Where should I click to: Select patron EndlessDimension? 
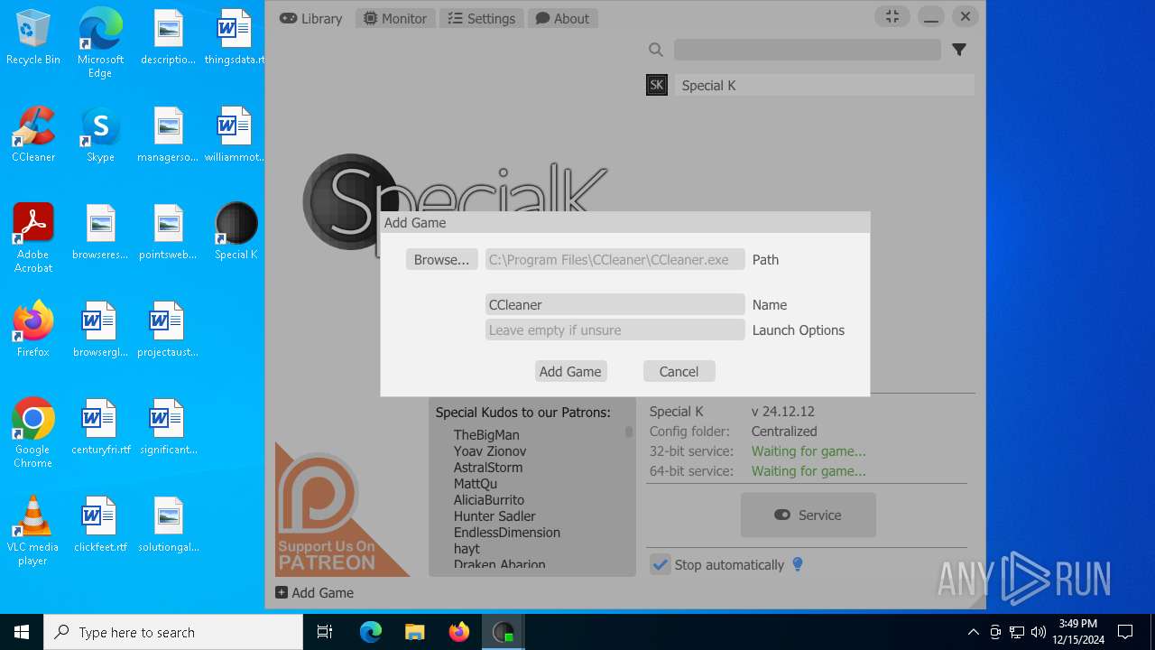(x=507, y=532)
